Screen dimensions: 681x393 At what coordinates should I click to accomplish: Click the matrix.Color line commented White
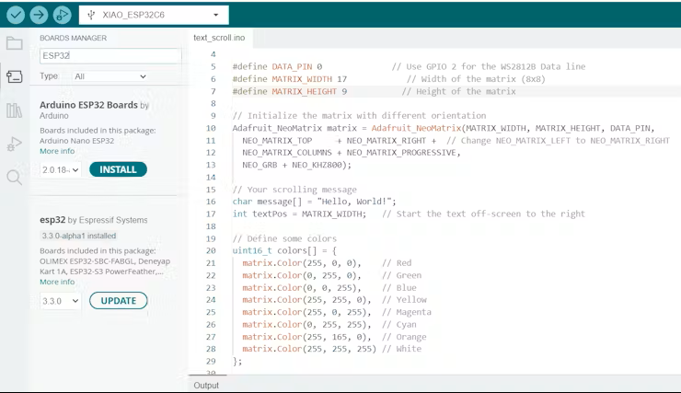coord(332,349)
